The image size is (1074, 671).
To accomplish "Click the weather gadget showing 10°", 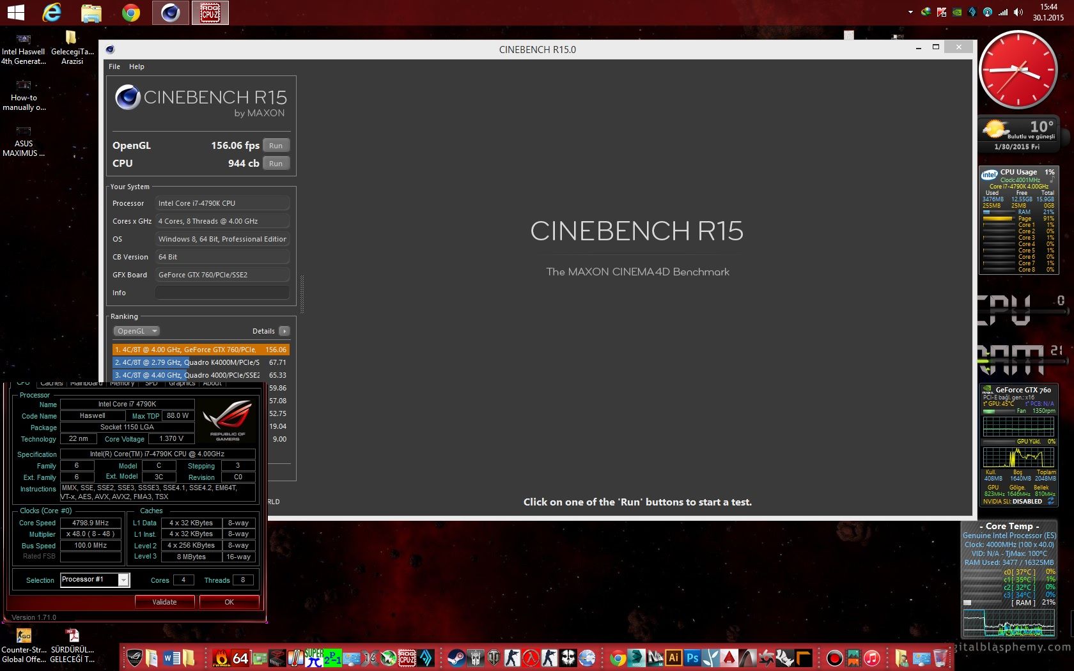I will point(1018,134).
